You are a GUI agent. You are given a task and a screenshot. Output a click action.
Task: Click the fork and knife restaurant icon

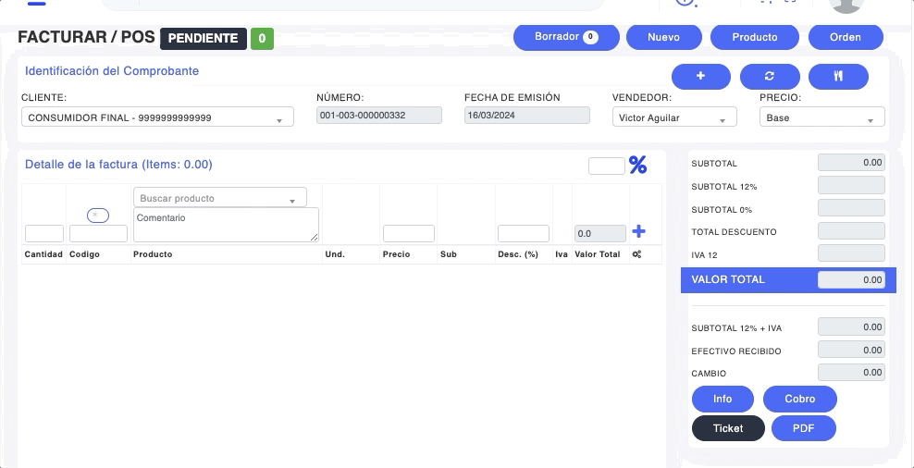[837, 76]
